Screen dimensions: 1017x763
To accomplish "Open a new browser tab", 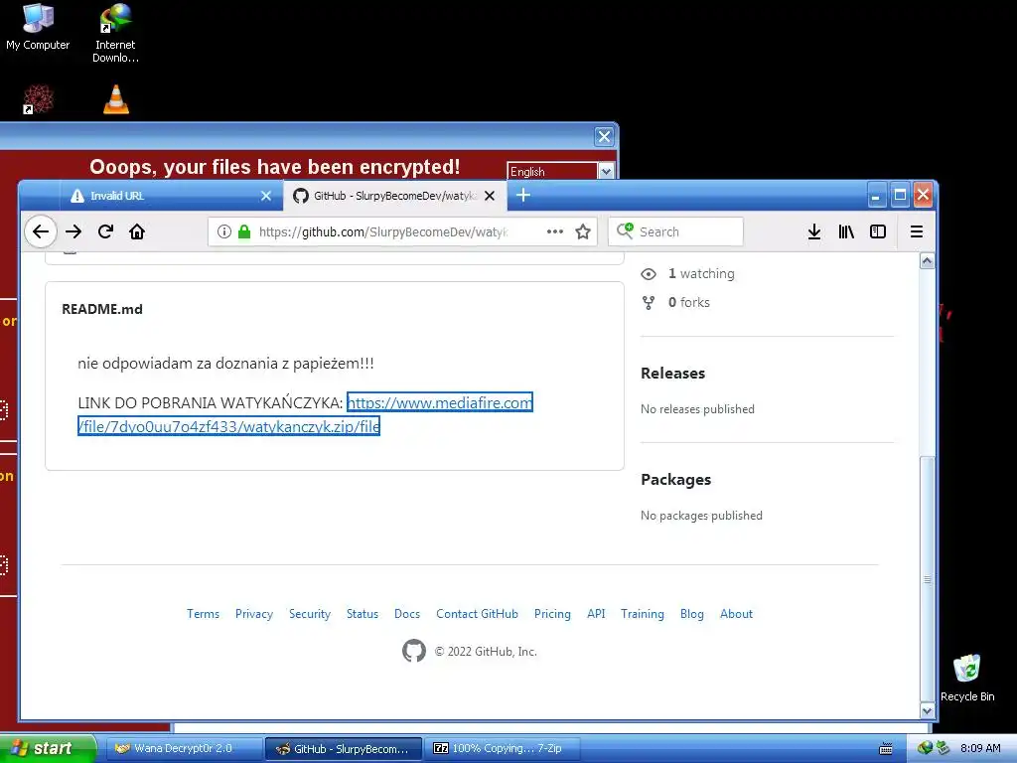I will [x=523, y=196].
